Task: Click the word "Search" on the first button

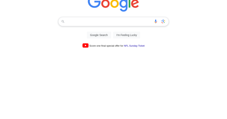Action: 104,35
